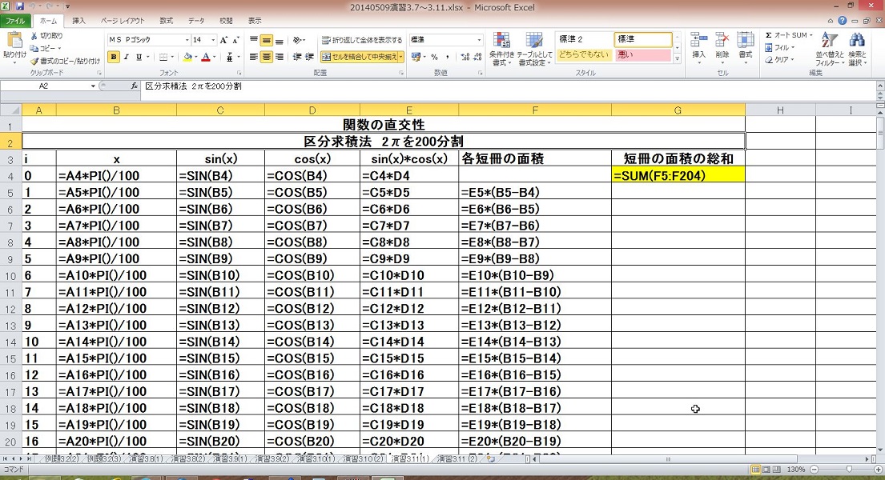Apply the 悪い (Bad) cell style
Screen dimensions: 885x480
tap(642, 54)
